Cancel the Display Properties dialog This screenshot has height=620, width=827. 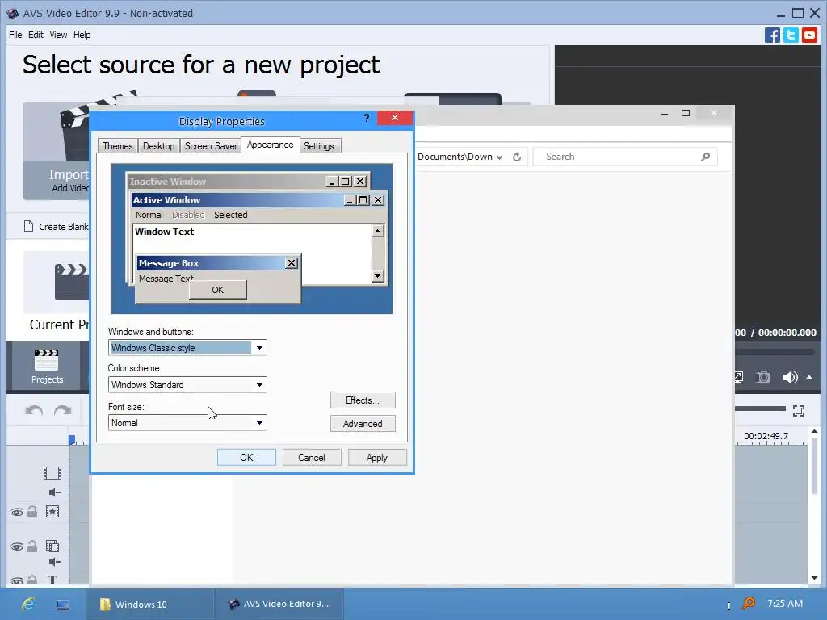point(311,457)
